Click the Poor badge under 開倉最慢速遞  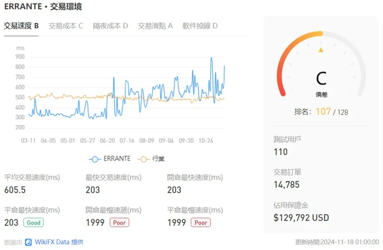(119, 223)
